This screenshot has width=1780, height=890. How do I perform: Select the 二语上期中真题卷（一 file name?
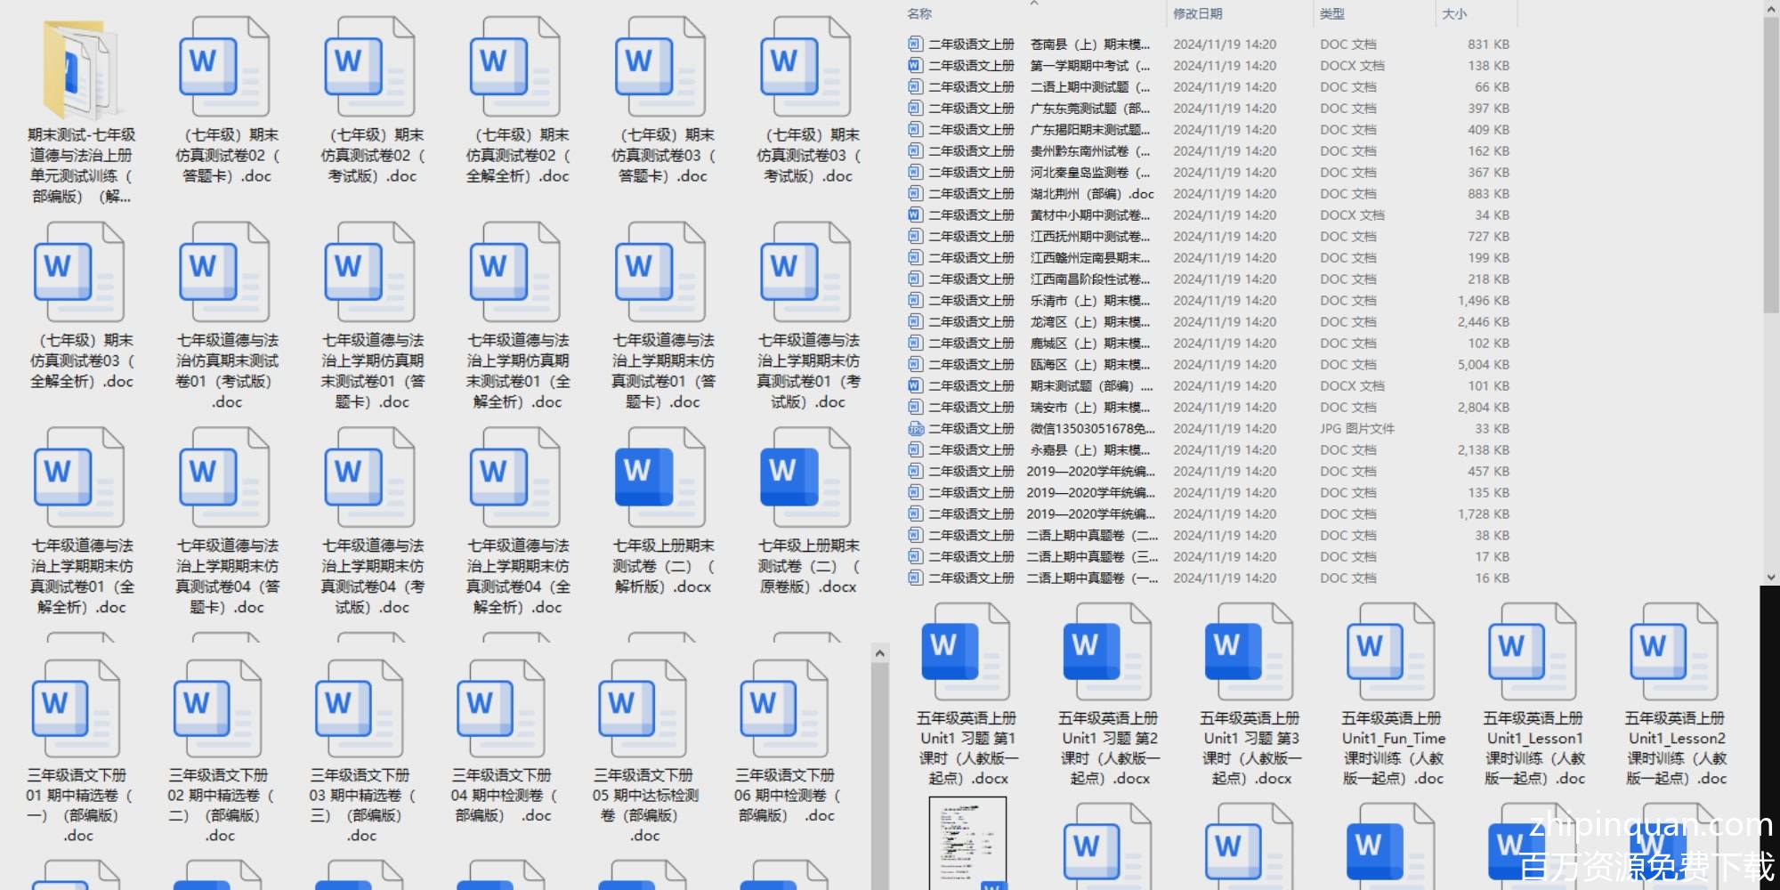[x=1092, y=578]
